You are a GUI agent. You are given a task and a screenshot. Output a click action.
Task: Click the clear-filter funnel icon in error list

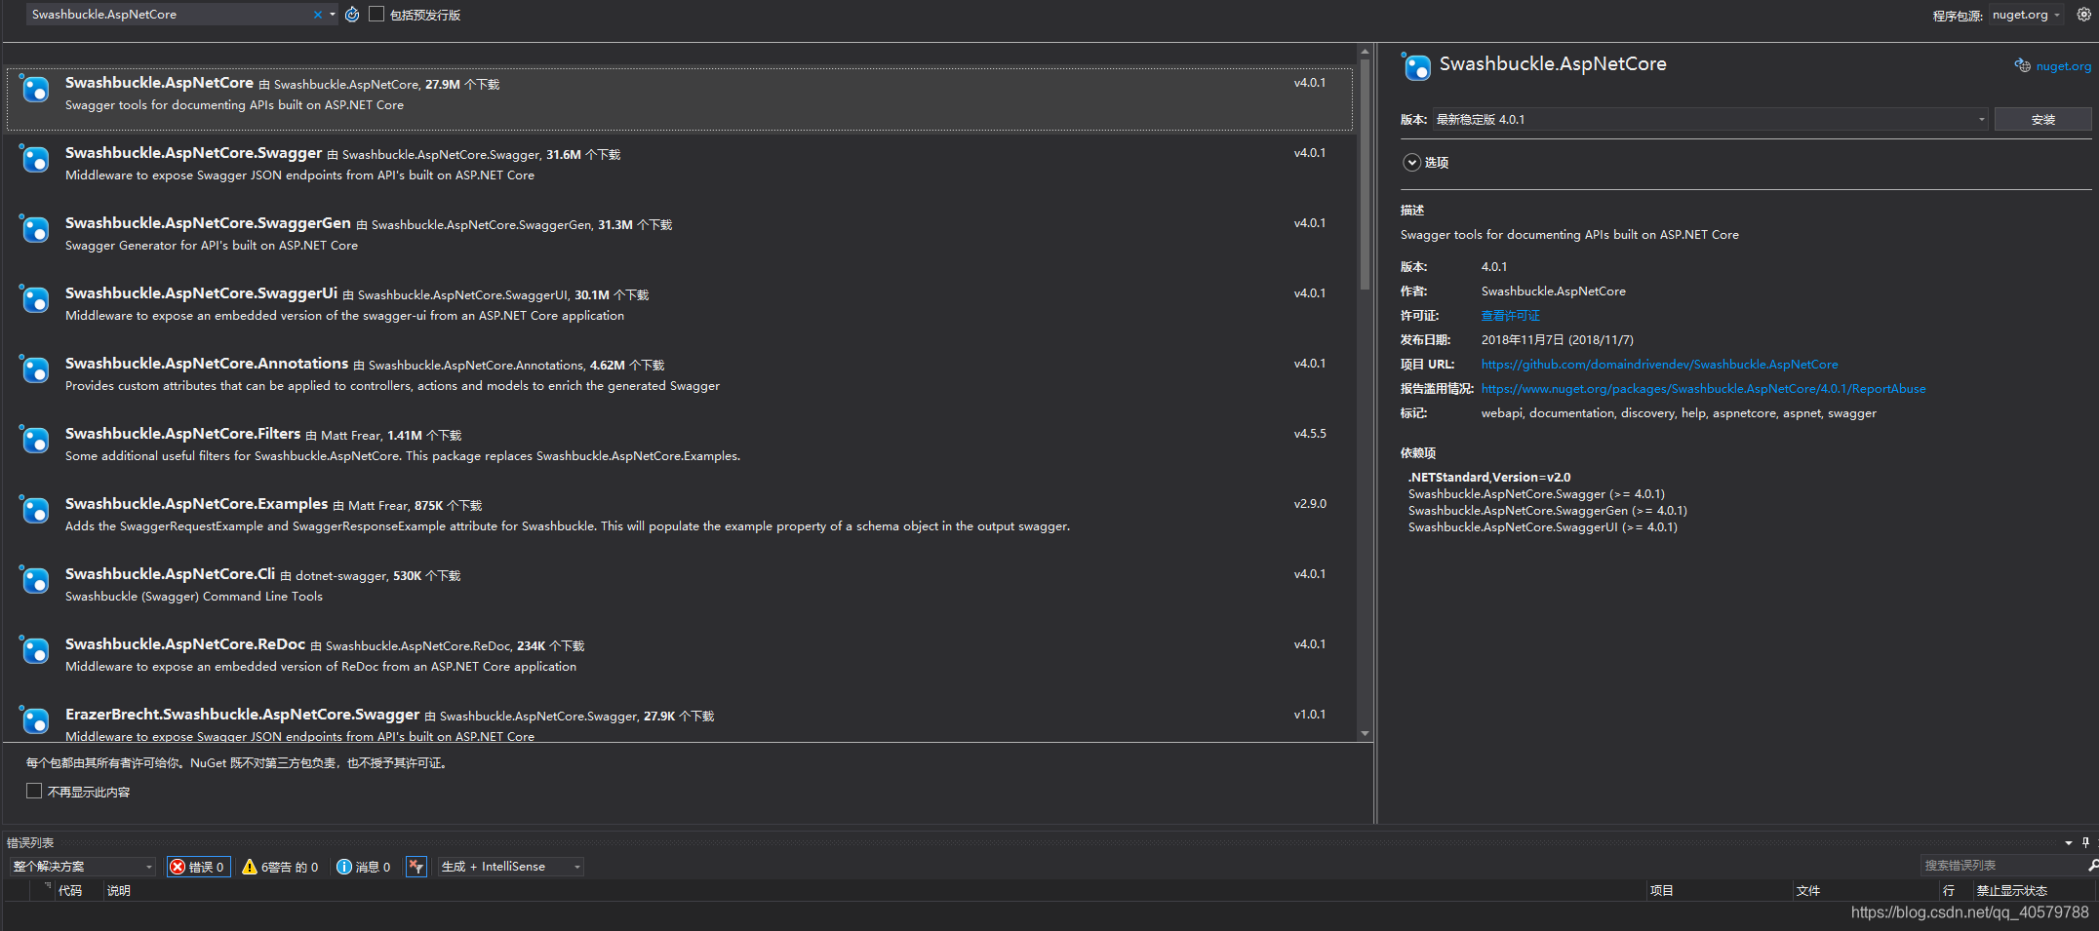[416, 867]
